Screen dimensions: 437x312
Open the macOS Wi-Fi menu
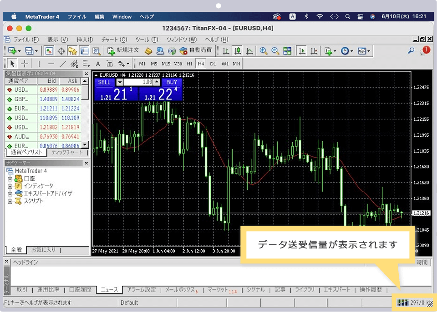pyautogui.click(x=320, y=16)
